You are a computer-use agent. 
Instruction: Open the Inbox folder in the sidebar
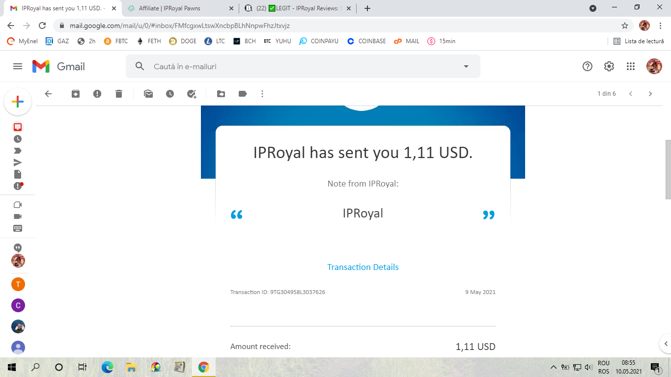coord(18,127)
